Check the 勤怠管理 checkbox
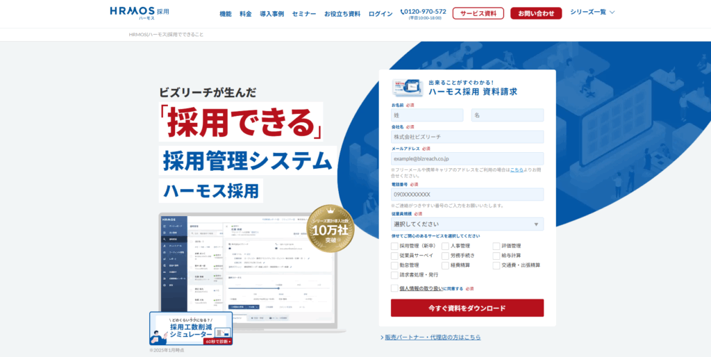This screenshot has height=357, width=711. [x=394, y=265]
